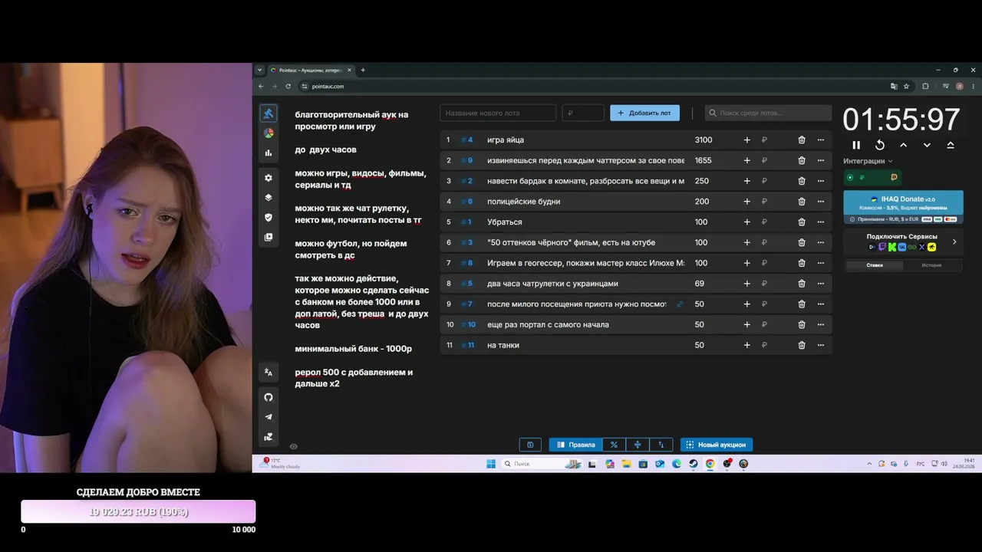982x552 pixels.
Task: Click the Добавить лот button
Action: pyautogui.click(x=644, y=113)
